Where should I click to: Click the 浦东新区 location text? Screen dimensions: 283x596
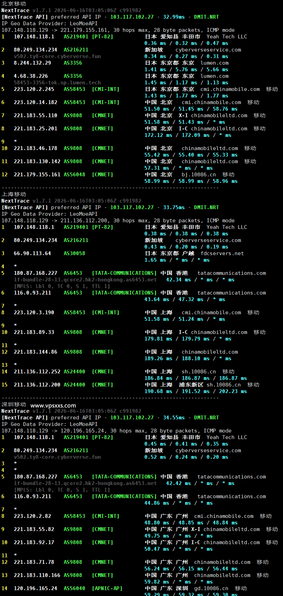click(191, 385)
